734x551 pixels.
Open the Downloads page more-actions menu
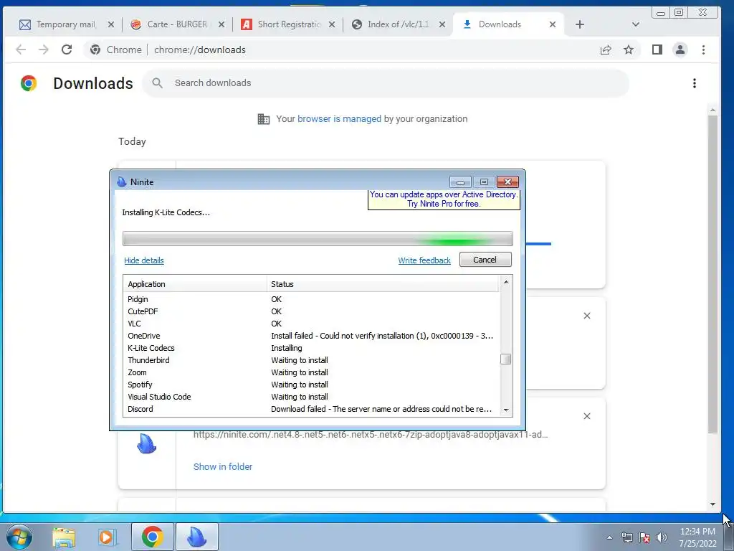(x=695, y=83)
